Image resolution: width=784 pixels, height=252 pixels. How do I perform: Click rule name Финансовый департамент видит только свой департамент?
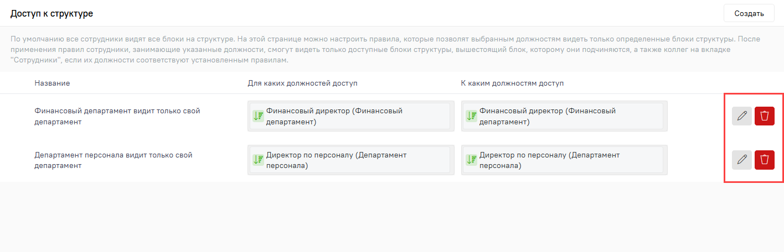[117, 116]
